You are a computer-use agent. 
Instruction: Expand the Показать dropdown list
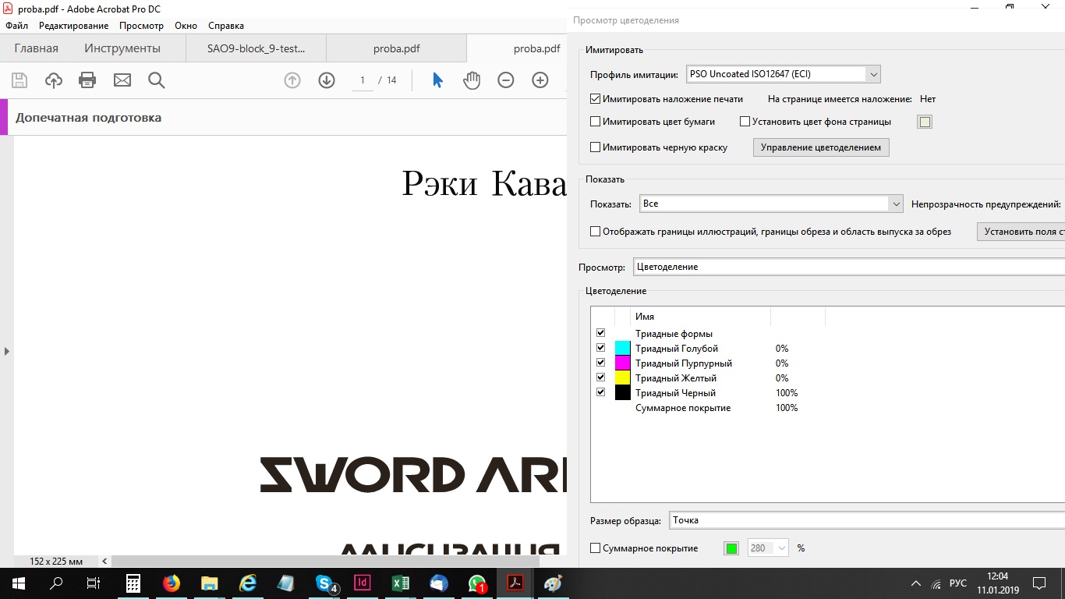pyautogui.click(x=894, y=204)
